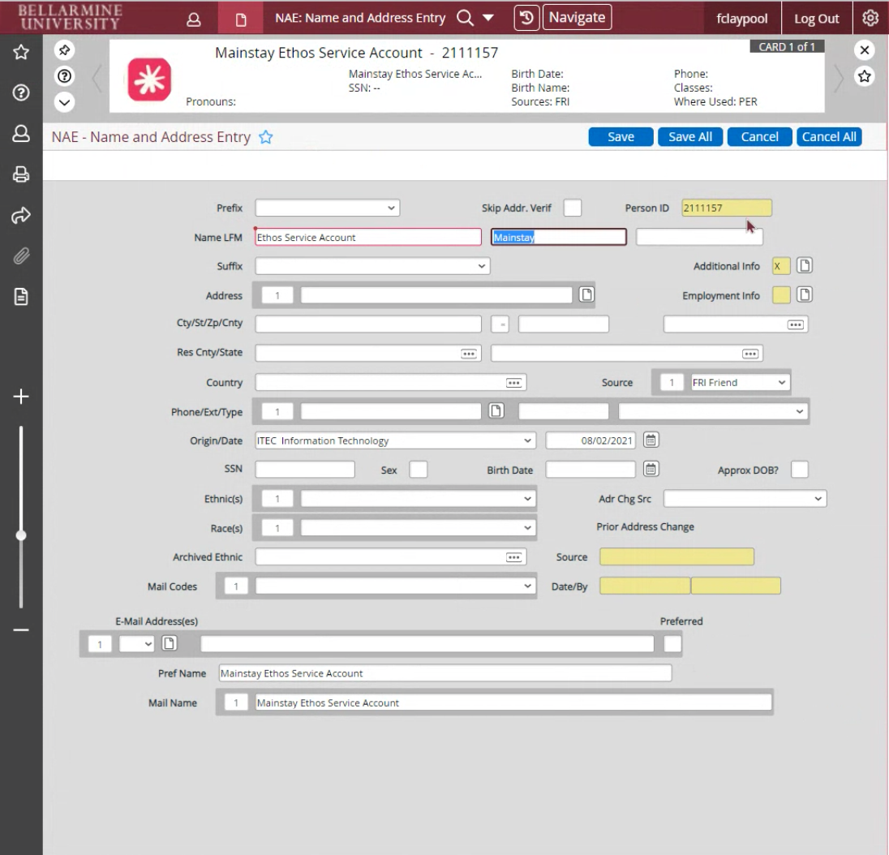This screenshot has width=889, height=855.
Task: Pin the card header with pushpin icon
Action: pos(65,50)
